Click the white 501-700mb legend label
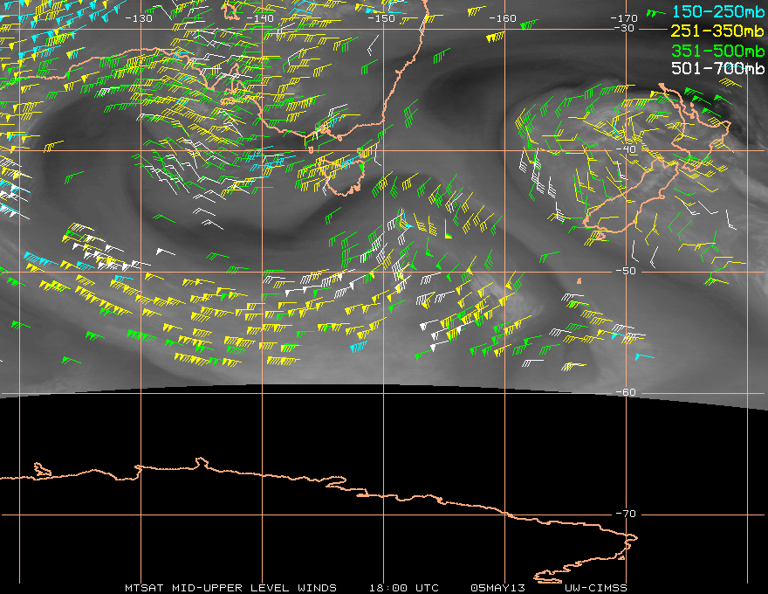This screenshot has height=594, width=768. [x=717, y=68]
